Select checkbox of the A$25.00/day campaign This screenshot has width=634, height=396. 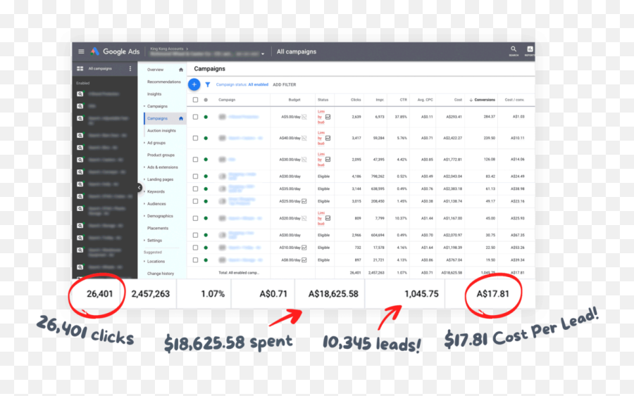click(x=195, y=201)
